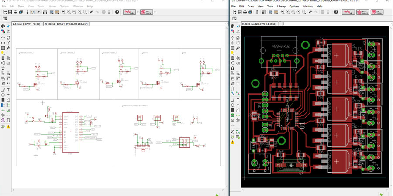The image size is (393, 196).
Task: Click Help question mark in Schematic toolbar
Action: [x=117, y=12]
